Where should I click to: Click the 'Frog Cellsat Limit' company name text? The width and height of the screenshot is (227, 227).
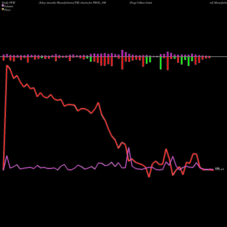point(141,3)
